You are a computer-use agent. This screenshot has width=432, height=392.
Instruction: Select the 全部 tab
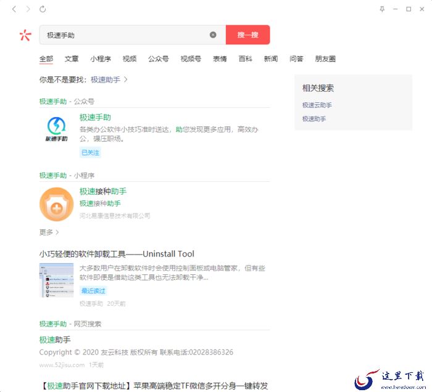tap(46, 59)
